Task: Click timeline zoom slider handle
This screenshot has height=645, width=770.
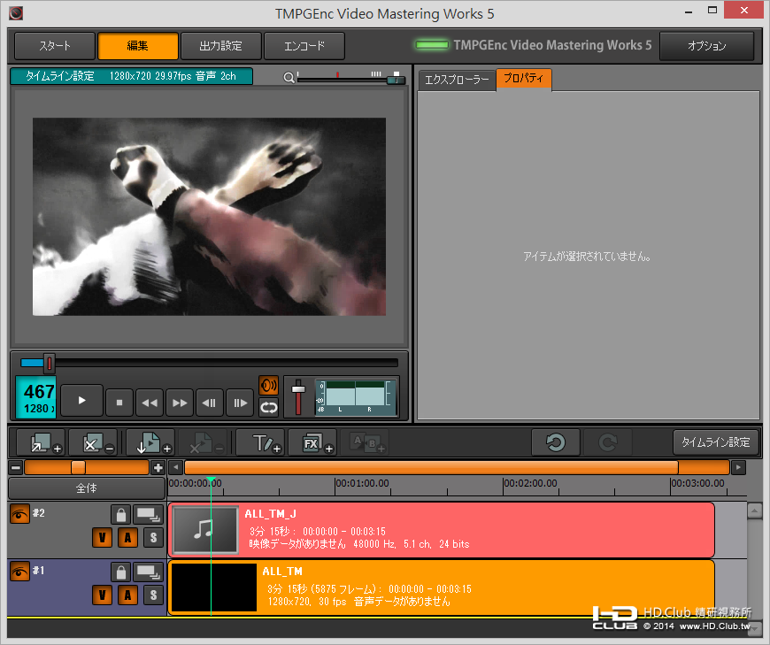Action: pos(79,467)
